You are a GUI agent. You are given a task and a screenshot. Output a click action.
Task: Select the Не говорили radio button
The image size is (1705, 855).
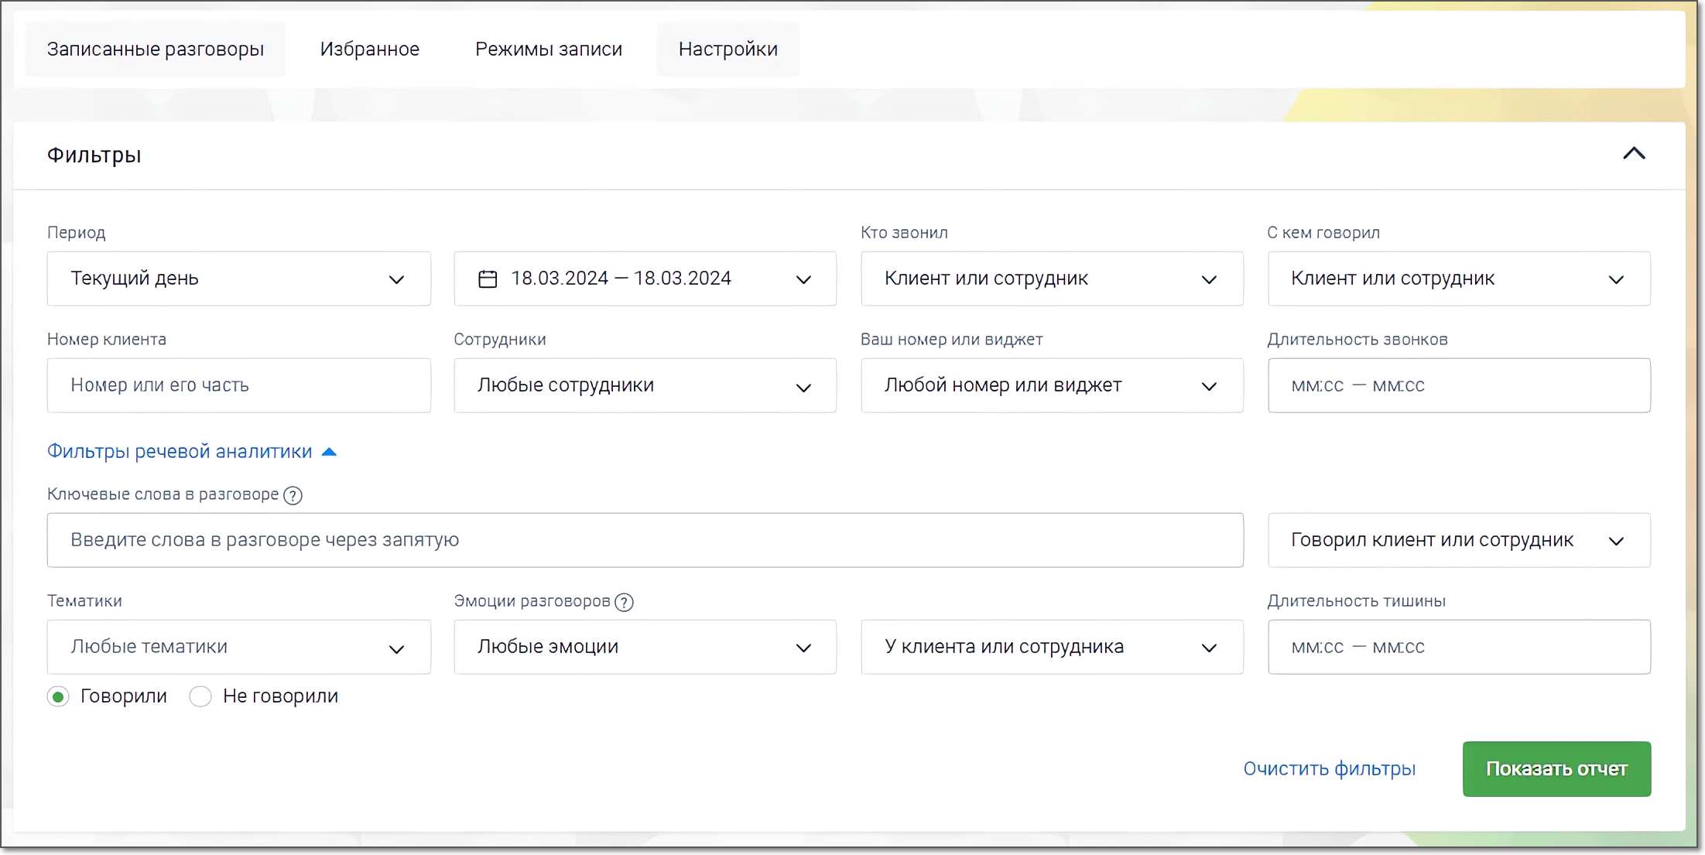(200, 696)
